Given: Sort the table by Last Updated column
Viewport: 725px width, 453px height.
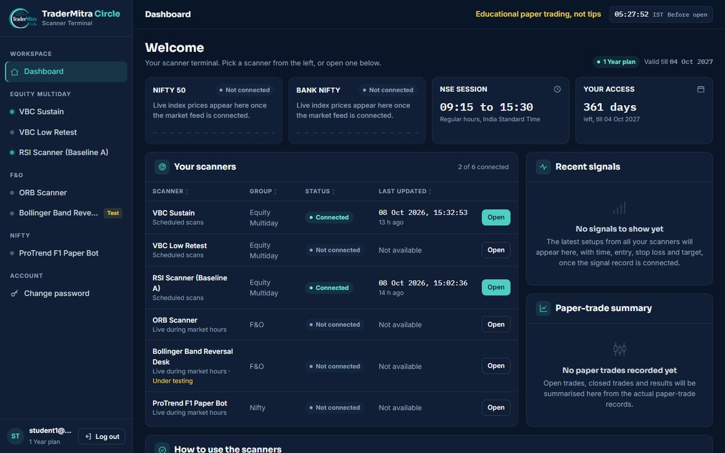Looking at the screenshot, I should point(405,191).
